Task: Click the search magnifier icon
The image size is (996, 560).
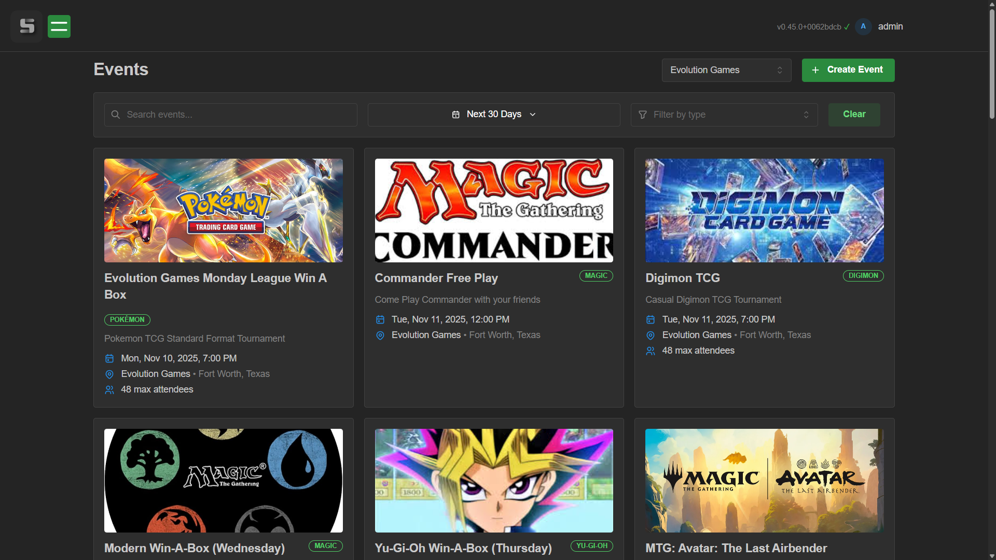Action: (116, 115)
